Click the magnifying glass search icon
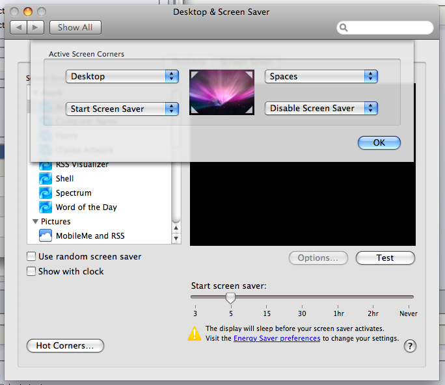Screen dimensions: 445x385 [344, 27]
